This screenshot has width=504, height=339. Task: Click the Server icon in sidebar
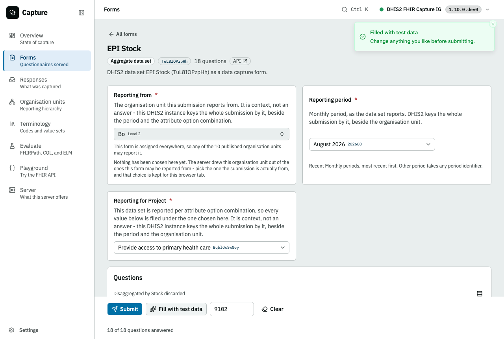[12, 190]
